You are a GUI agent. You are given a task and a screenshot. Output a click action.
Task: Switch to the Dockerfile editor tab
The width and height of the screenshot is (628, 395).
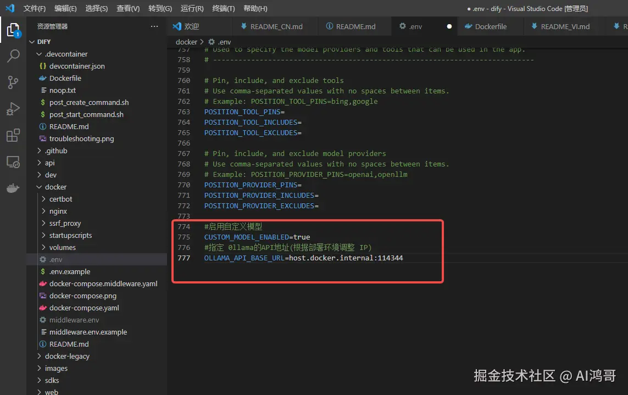pos(490,26)
